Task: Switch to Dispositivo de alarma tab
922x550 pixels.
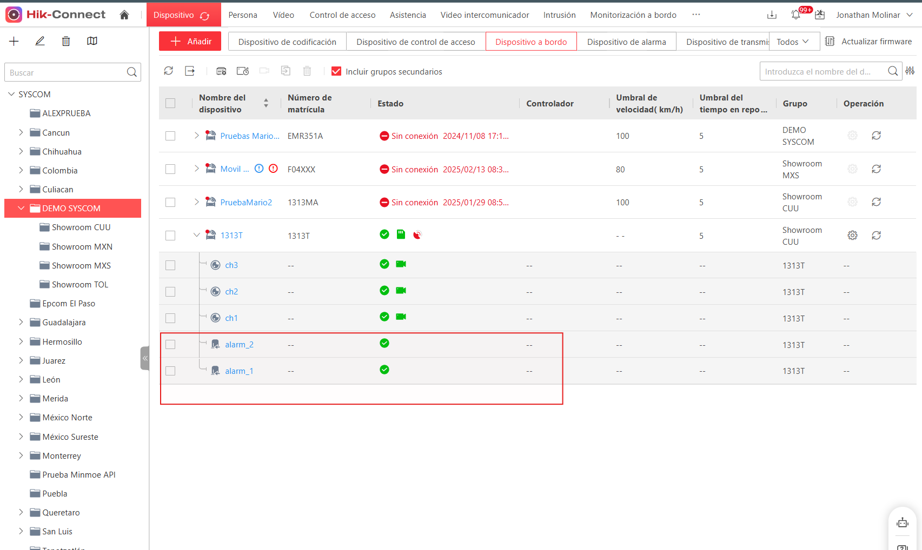Action: (x=626, y=42)
